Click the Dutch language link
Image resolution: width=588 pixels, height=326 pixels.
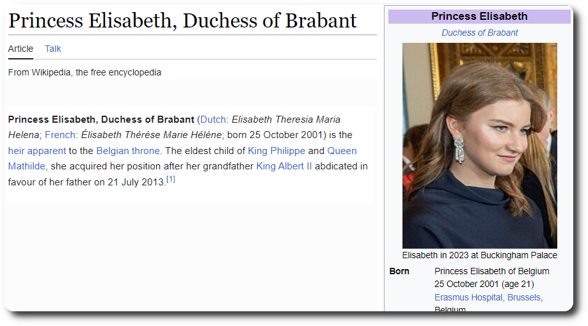coord(213,120)
